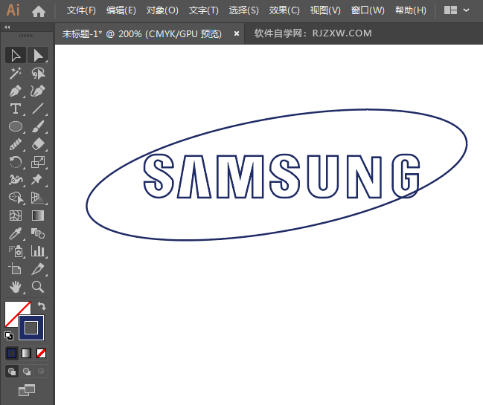Screen dimensions: 483x405
Task: Choose the Magic Wand tool
Action: [16, 73]
